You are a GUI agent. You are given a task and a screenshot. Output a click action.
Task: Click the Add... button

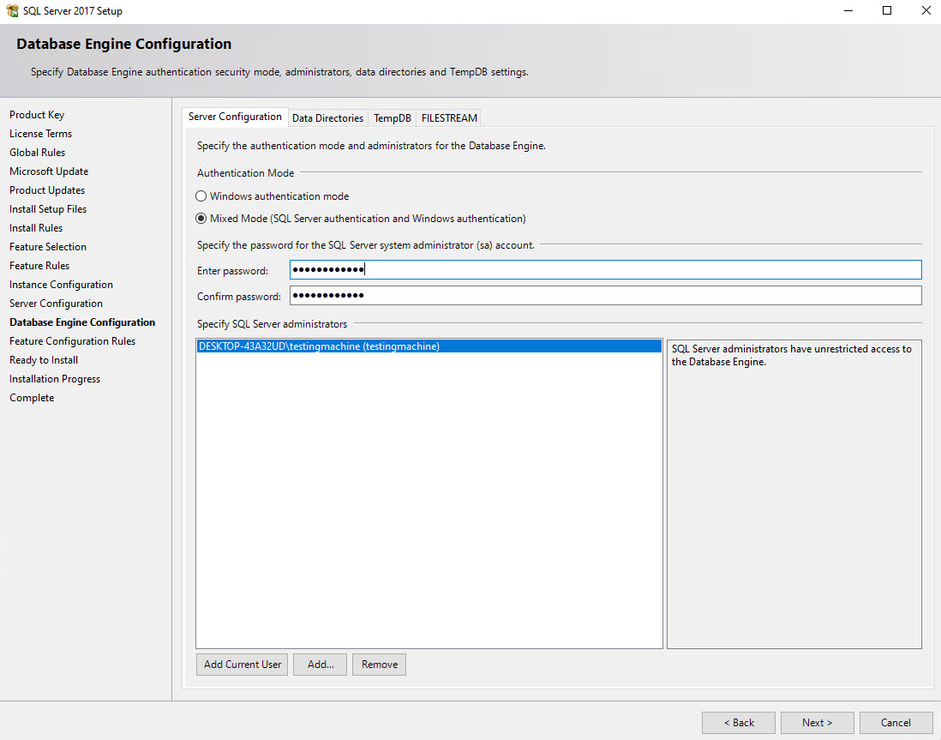pyautogui.click(x=320, y=665)
